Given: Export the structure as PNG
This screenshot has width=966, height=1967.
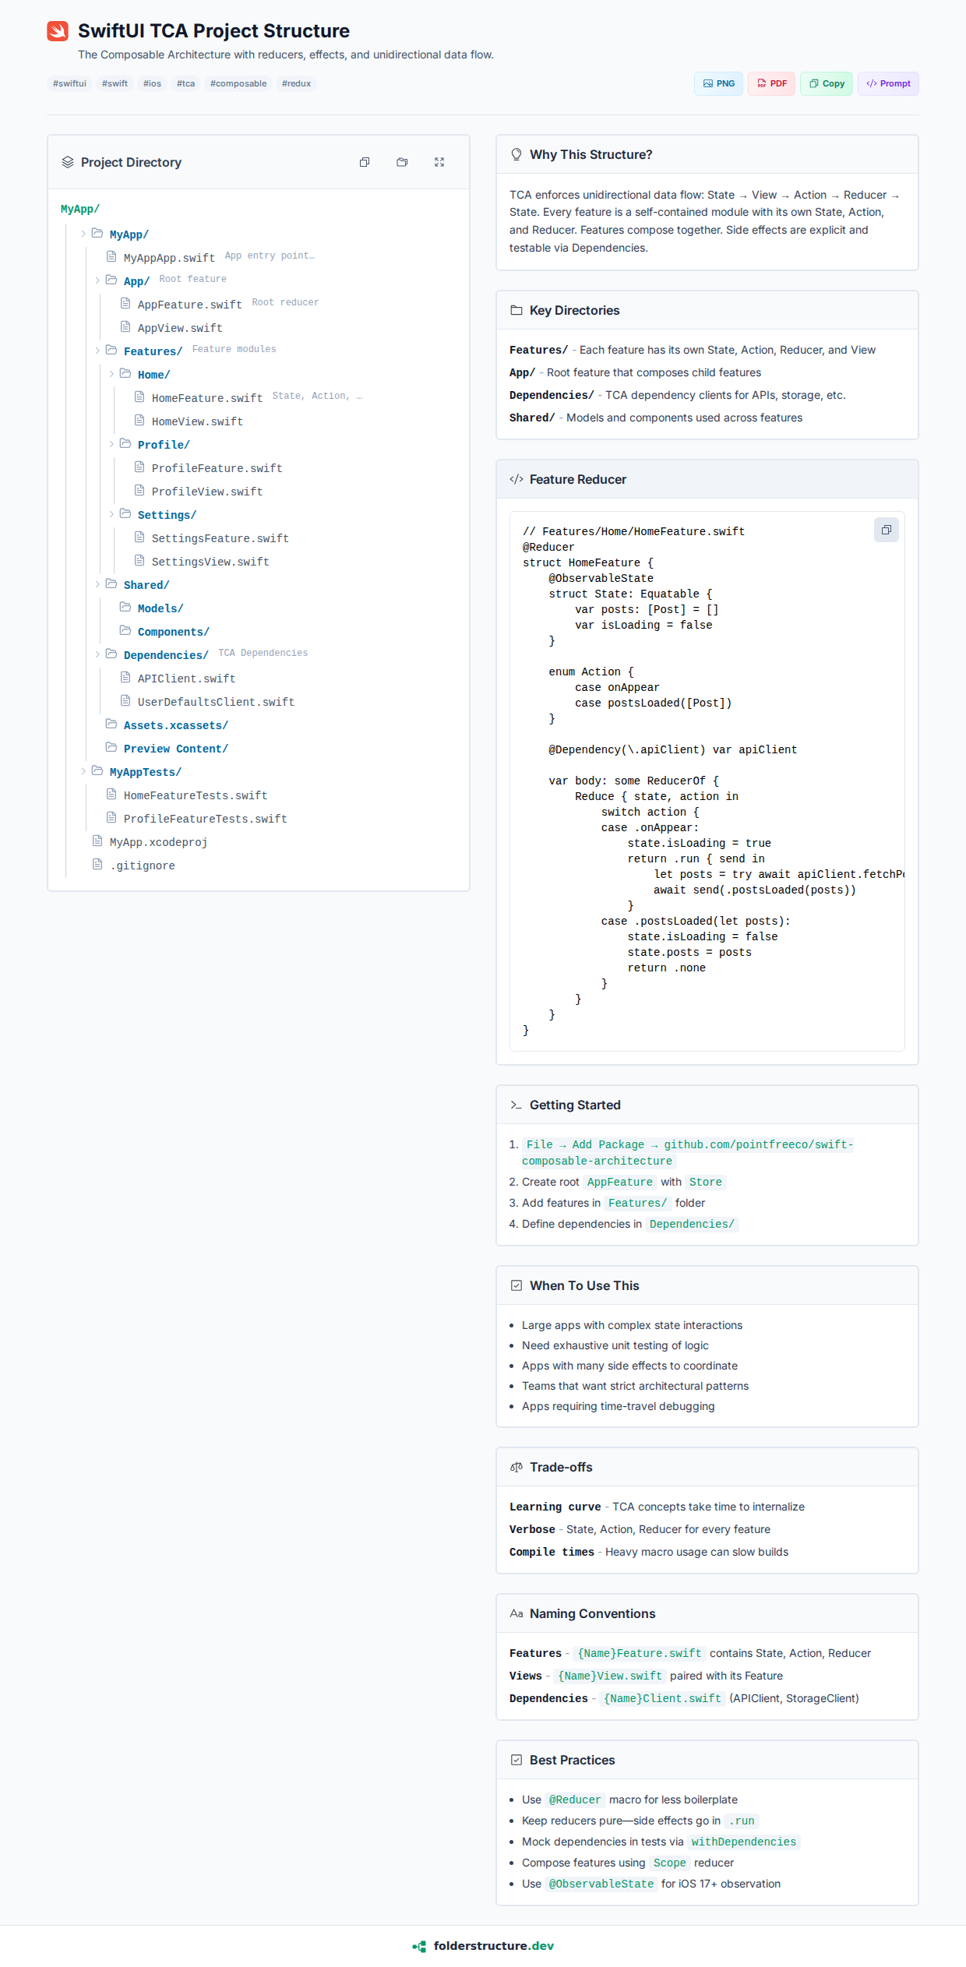Looking at the screenshot, I should coord(718,83).
